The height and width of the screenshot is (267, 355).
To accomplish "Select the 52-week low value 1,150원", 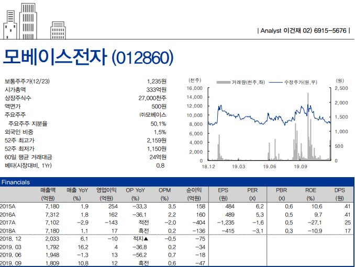I will click(157, 148).
